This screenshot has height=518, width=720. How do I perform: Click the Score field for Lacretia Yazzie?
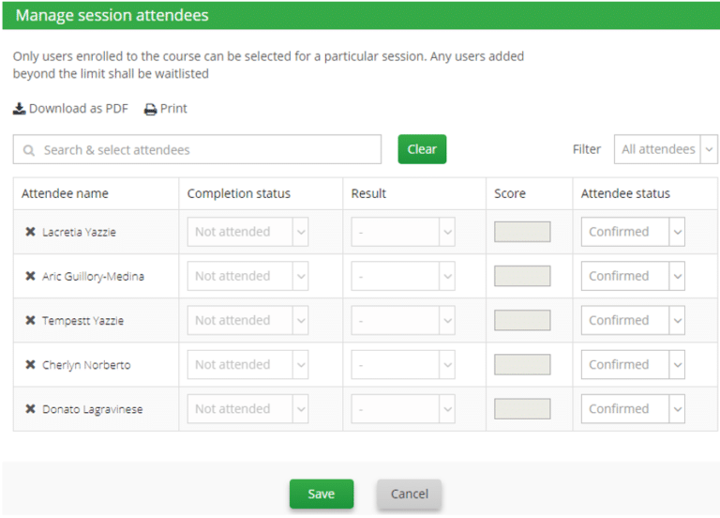coord(522,232)
